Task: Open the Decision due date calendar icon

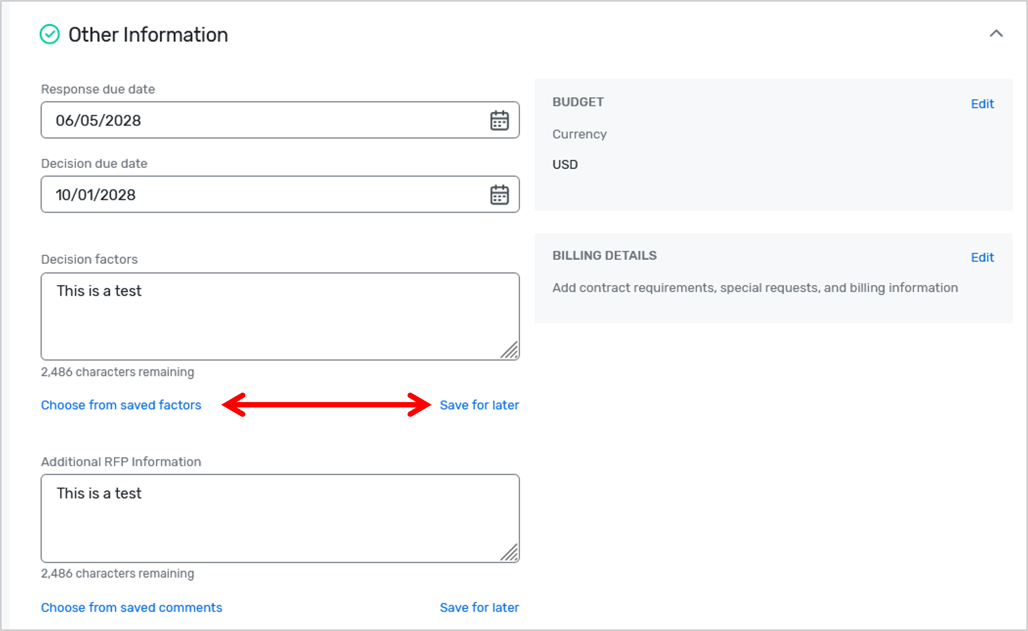Action: [x=499, y=195]
